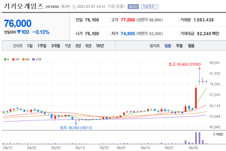The width and height of the screenshot is (226, 151).
Task: Click the 상한가 98,900 text
Action: point(150,20)
